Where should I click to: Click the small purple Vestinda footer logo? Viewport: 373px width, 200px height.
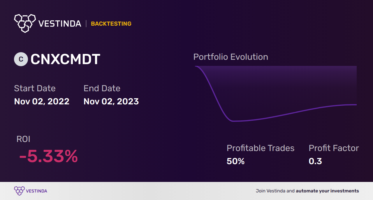coord(20,191)
